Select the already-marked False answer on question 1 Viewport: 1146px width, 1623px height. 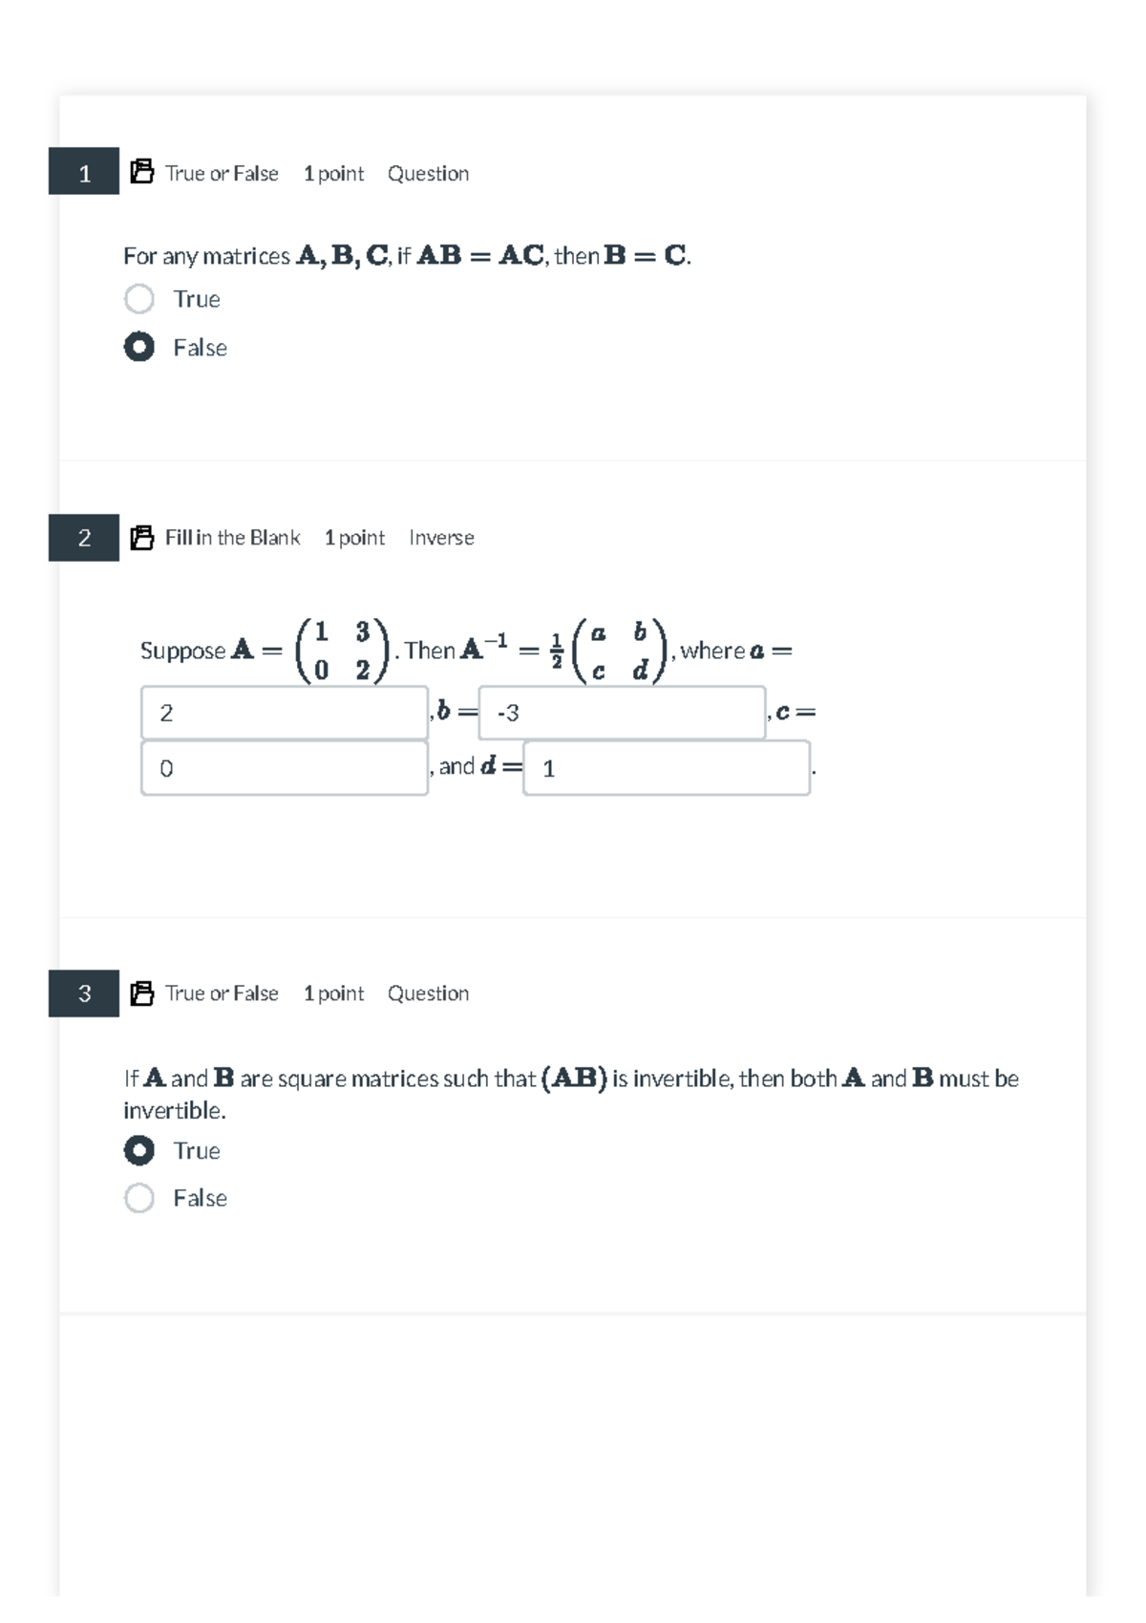(x=138, y=348)
